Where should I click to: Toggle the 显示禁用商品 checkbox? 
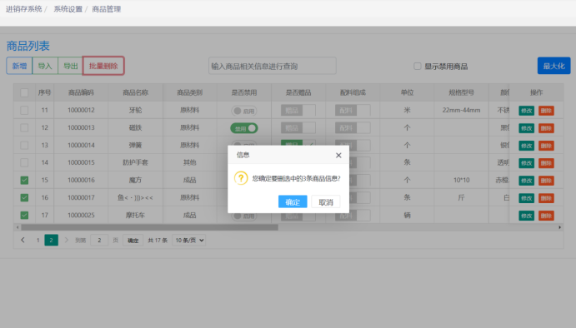418,66
